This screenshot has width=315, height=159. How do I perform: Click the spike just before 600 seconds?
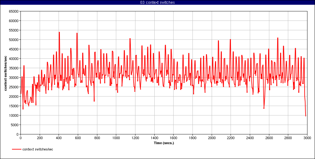pos(77,33)
